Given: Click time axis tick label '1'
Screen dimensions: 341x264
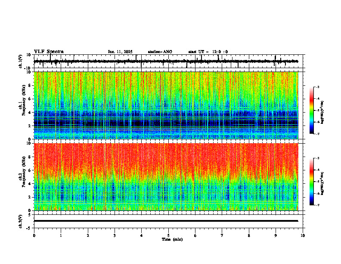Looking at the screenshot, I should pyautogui.click(x=61, y=236).
